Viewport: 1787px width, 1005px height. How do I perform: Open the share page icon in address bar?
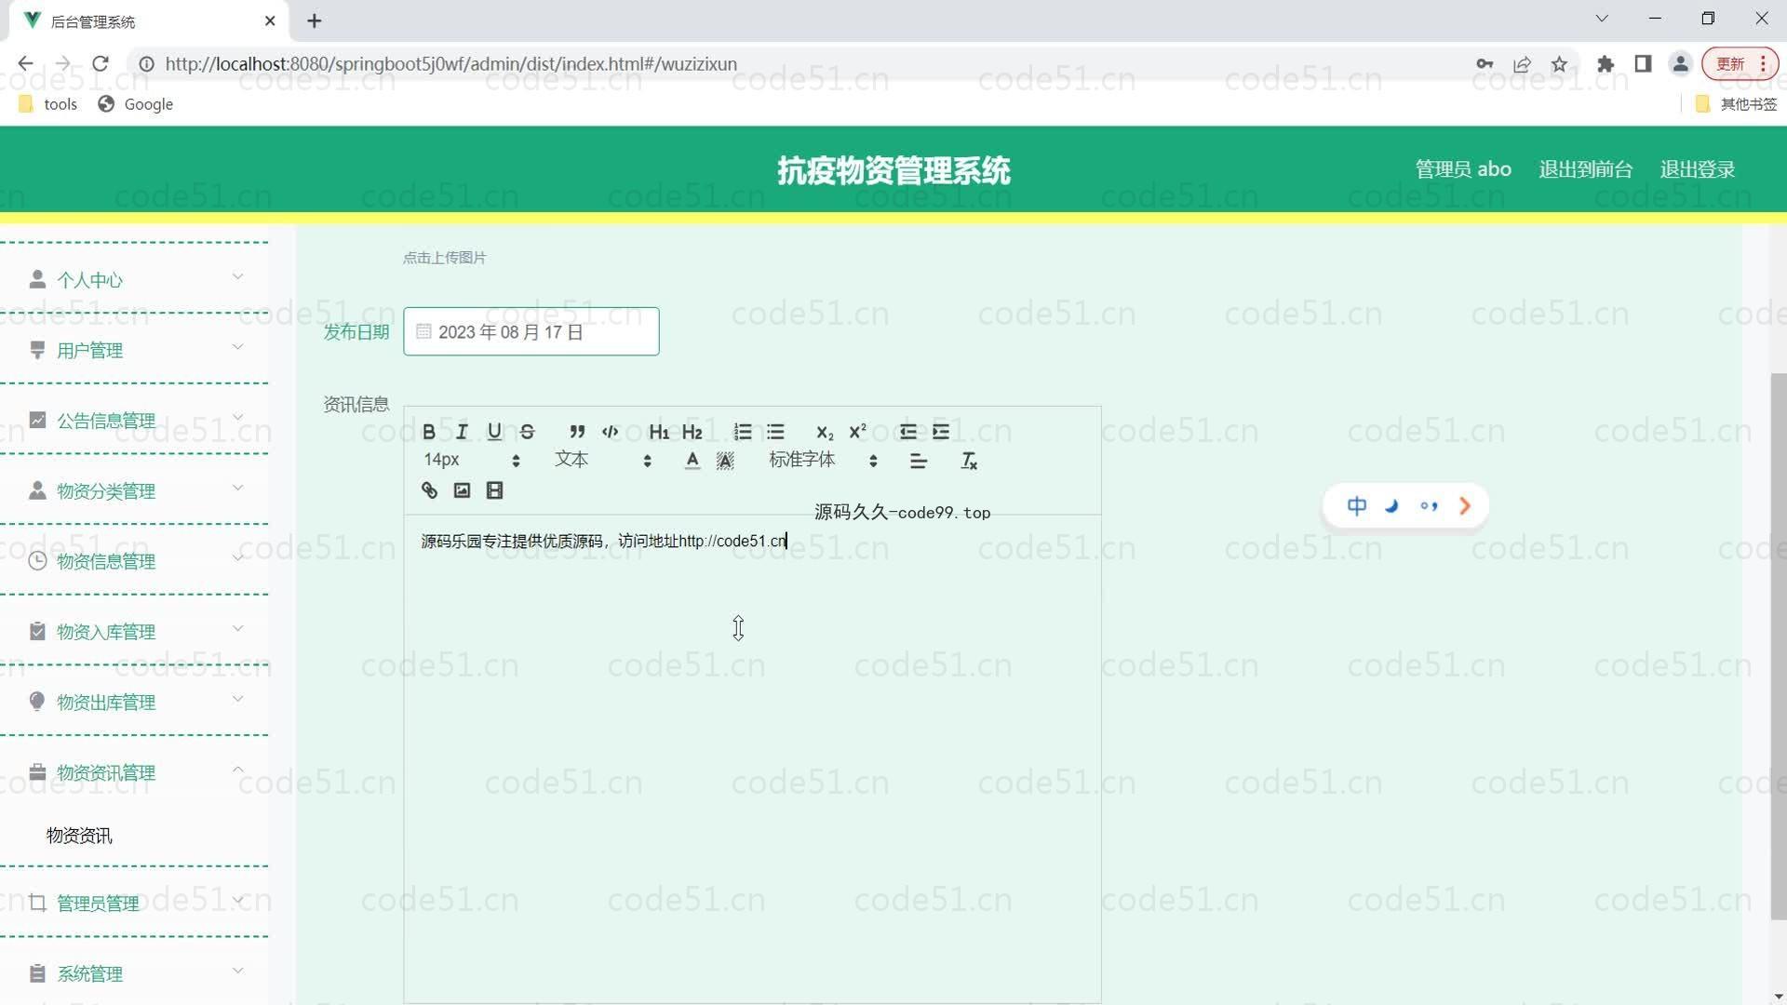1523,63
